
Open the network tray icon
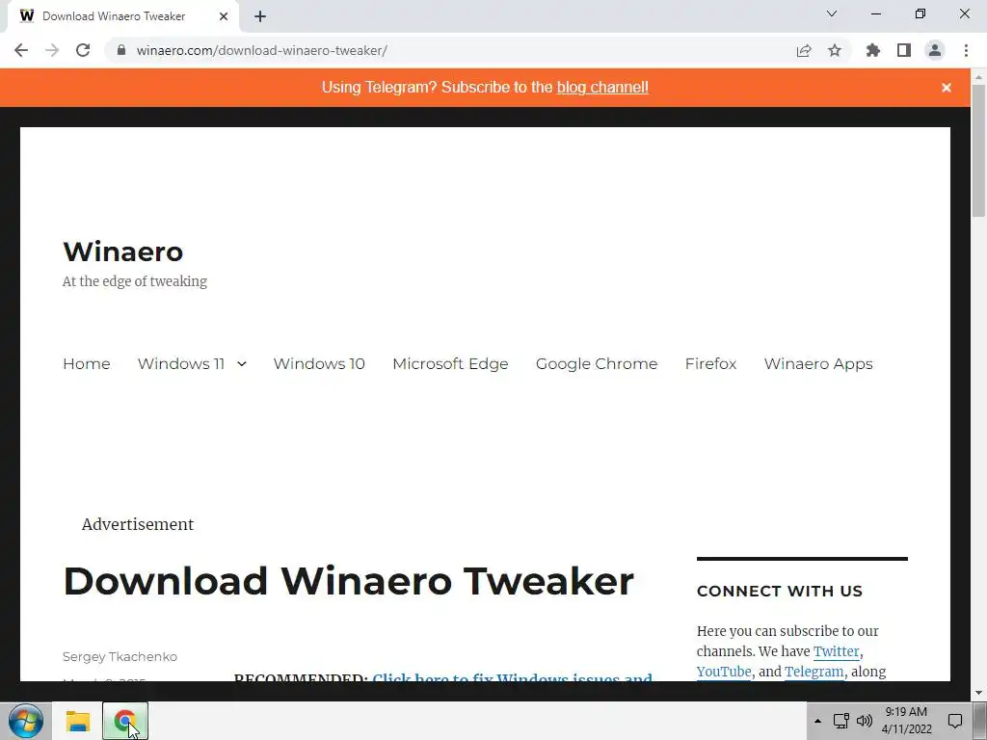[x=840, y=721]
